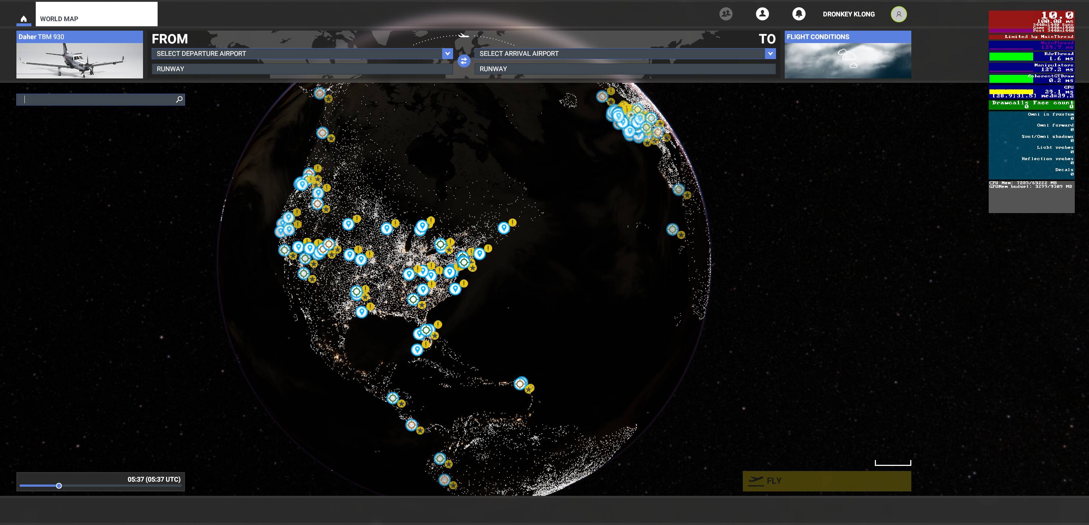1089x525 pixels.
Task: Select the Montana location pin marker
Action: point(348,224)
